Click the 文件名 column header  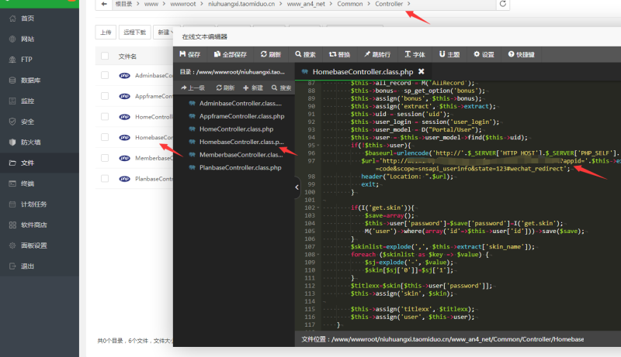(127, 57)
